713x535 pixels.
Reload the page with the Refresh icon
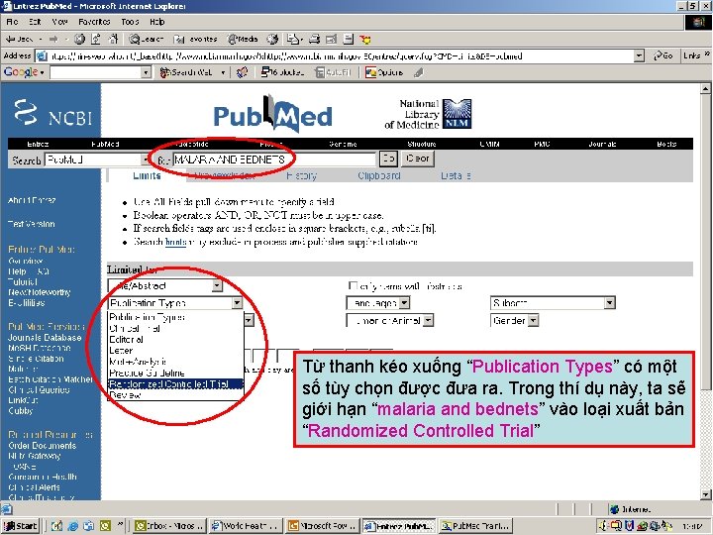pos(96,39)
